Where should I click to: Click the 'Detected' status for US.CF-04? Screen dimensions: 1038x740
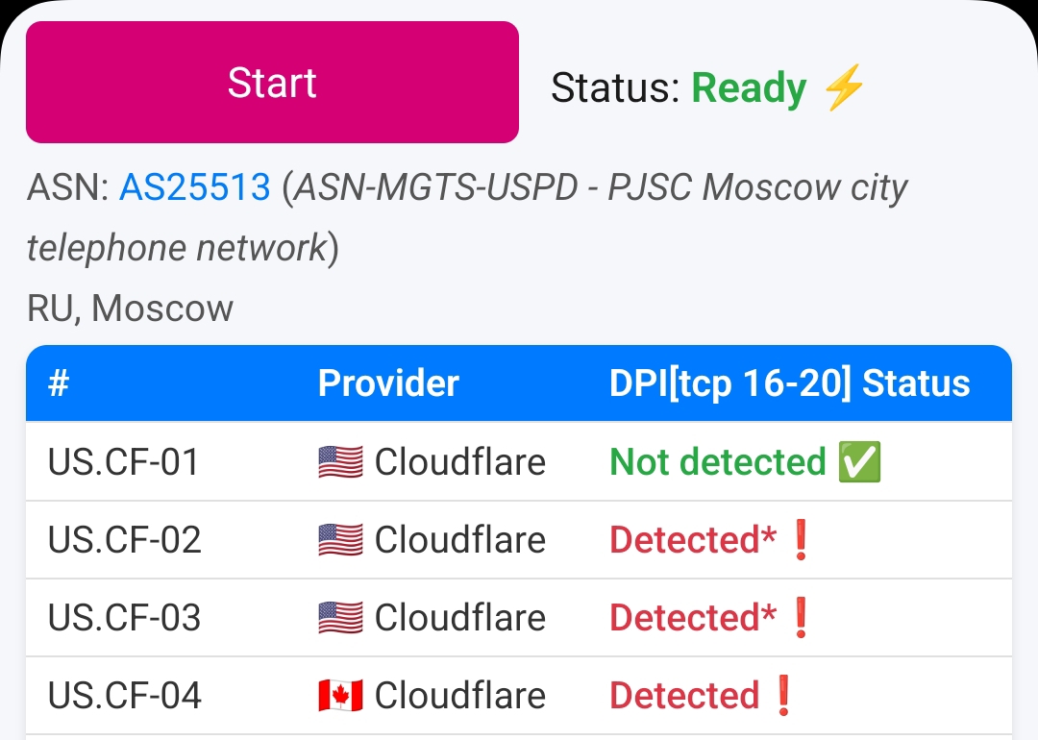click(684, 696)
